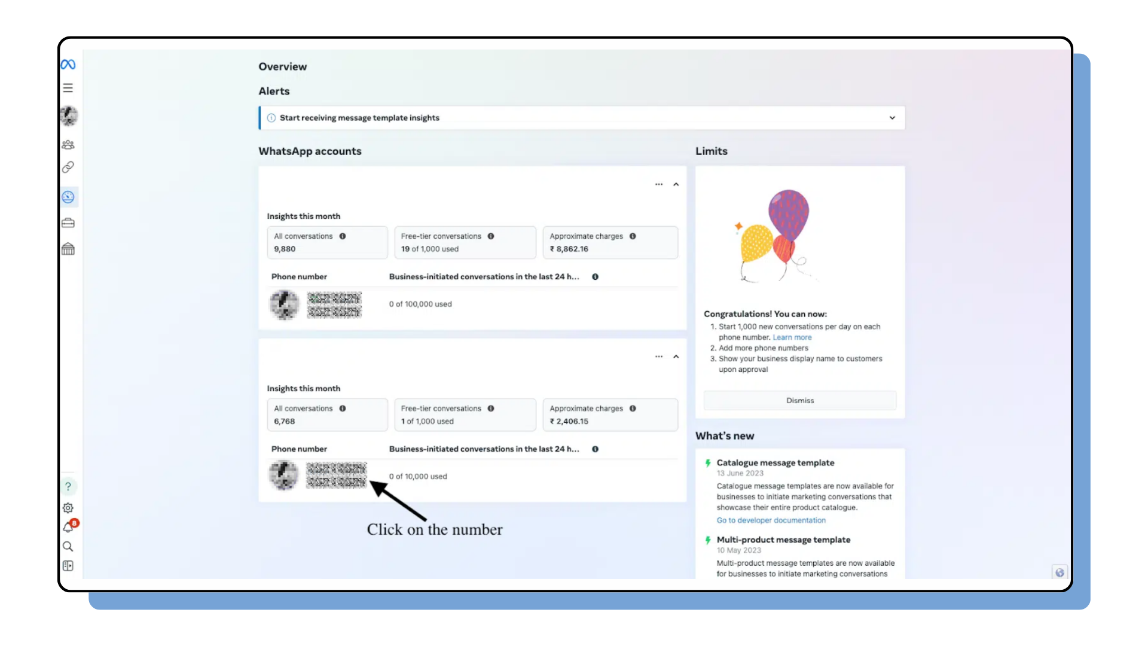Open the bank building icon in sidebar
Image resolution: width=1148 pixels, height=646 pixels.
(x=68, y=249)
